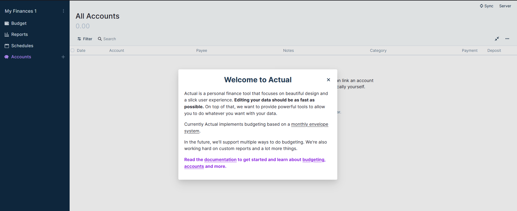Screen dimensions: 517x211
Task: Open the Filter dropdown
Action: click(x=85, y=39)
